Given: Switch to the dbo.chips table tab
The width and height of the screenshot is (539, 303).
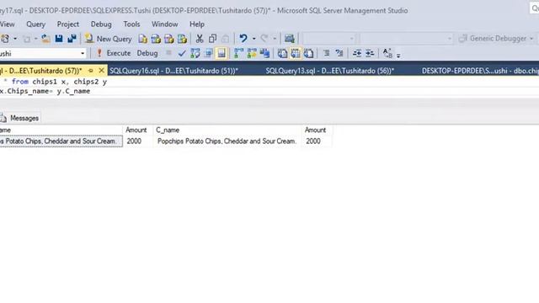Looking at the screenshot, I should [480, 71].
